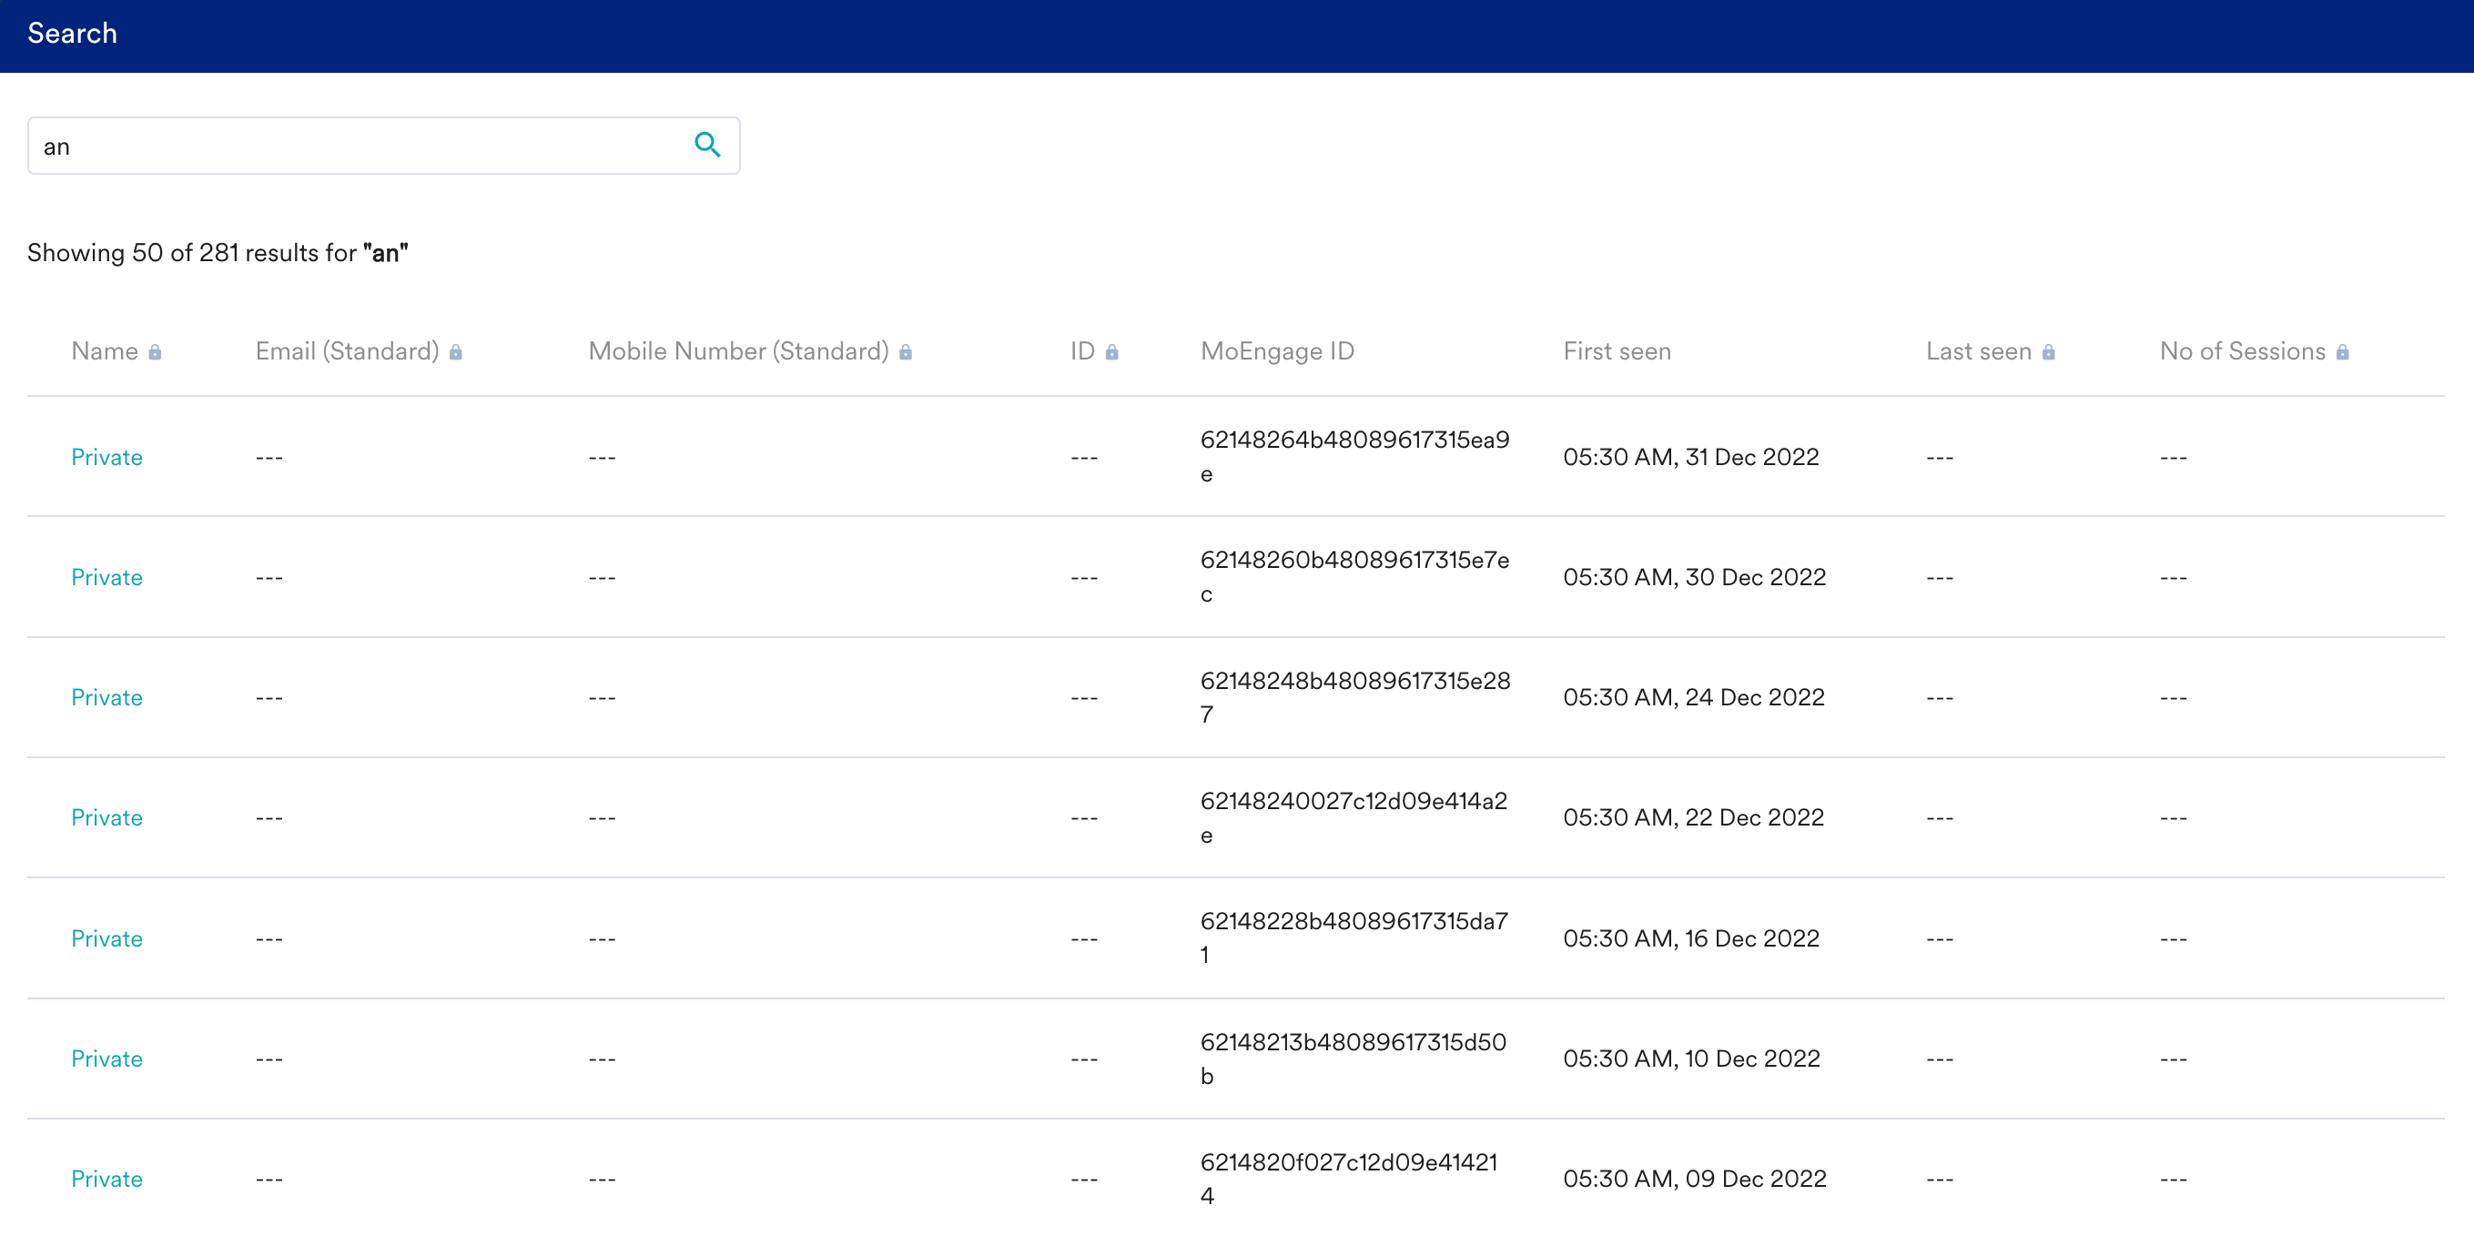
Task: Click lock icon beside Mobile Number (Standard)
Action: coord(905,352)
